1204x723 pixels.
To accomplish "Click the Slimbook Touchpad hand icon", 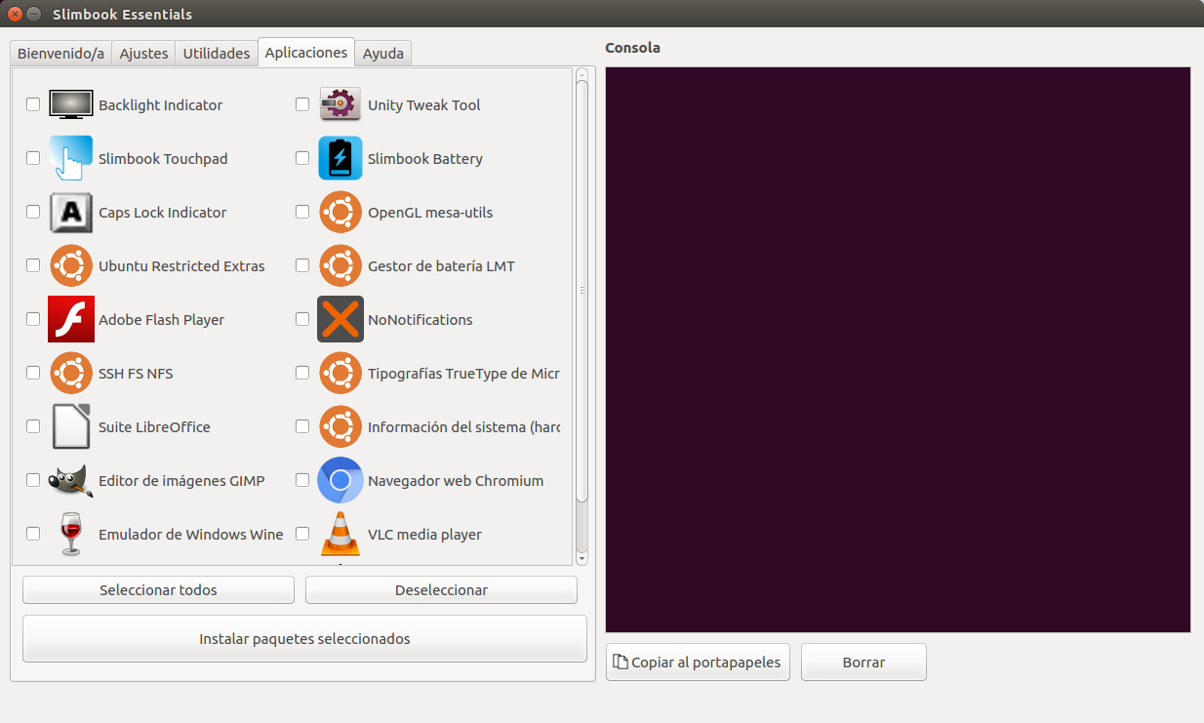I will point(70,158).
